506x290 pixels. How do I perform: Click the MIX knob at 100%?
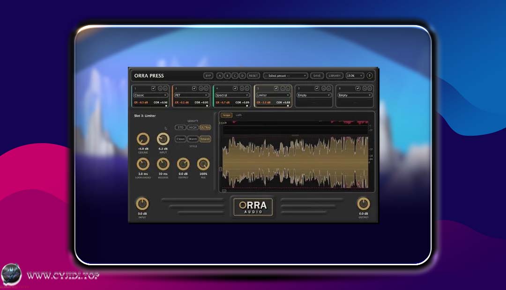[x=203, y=164]
